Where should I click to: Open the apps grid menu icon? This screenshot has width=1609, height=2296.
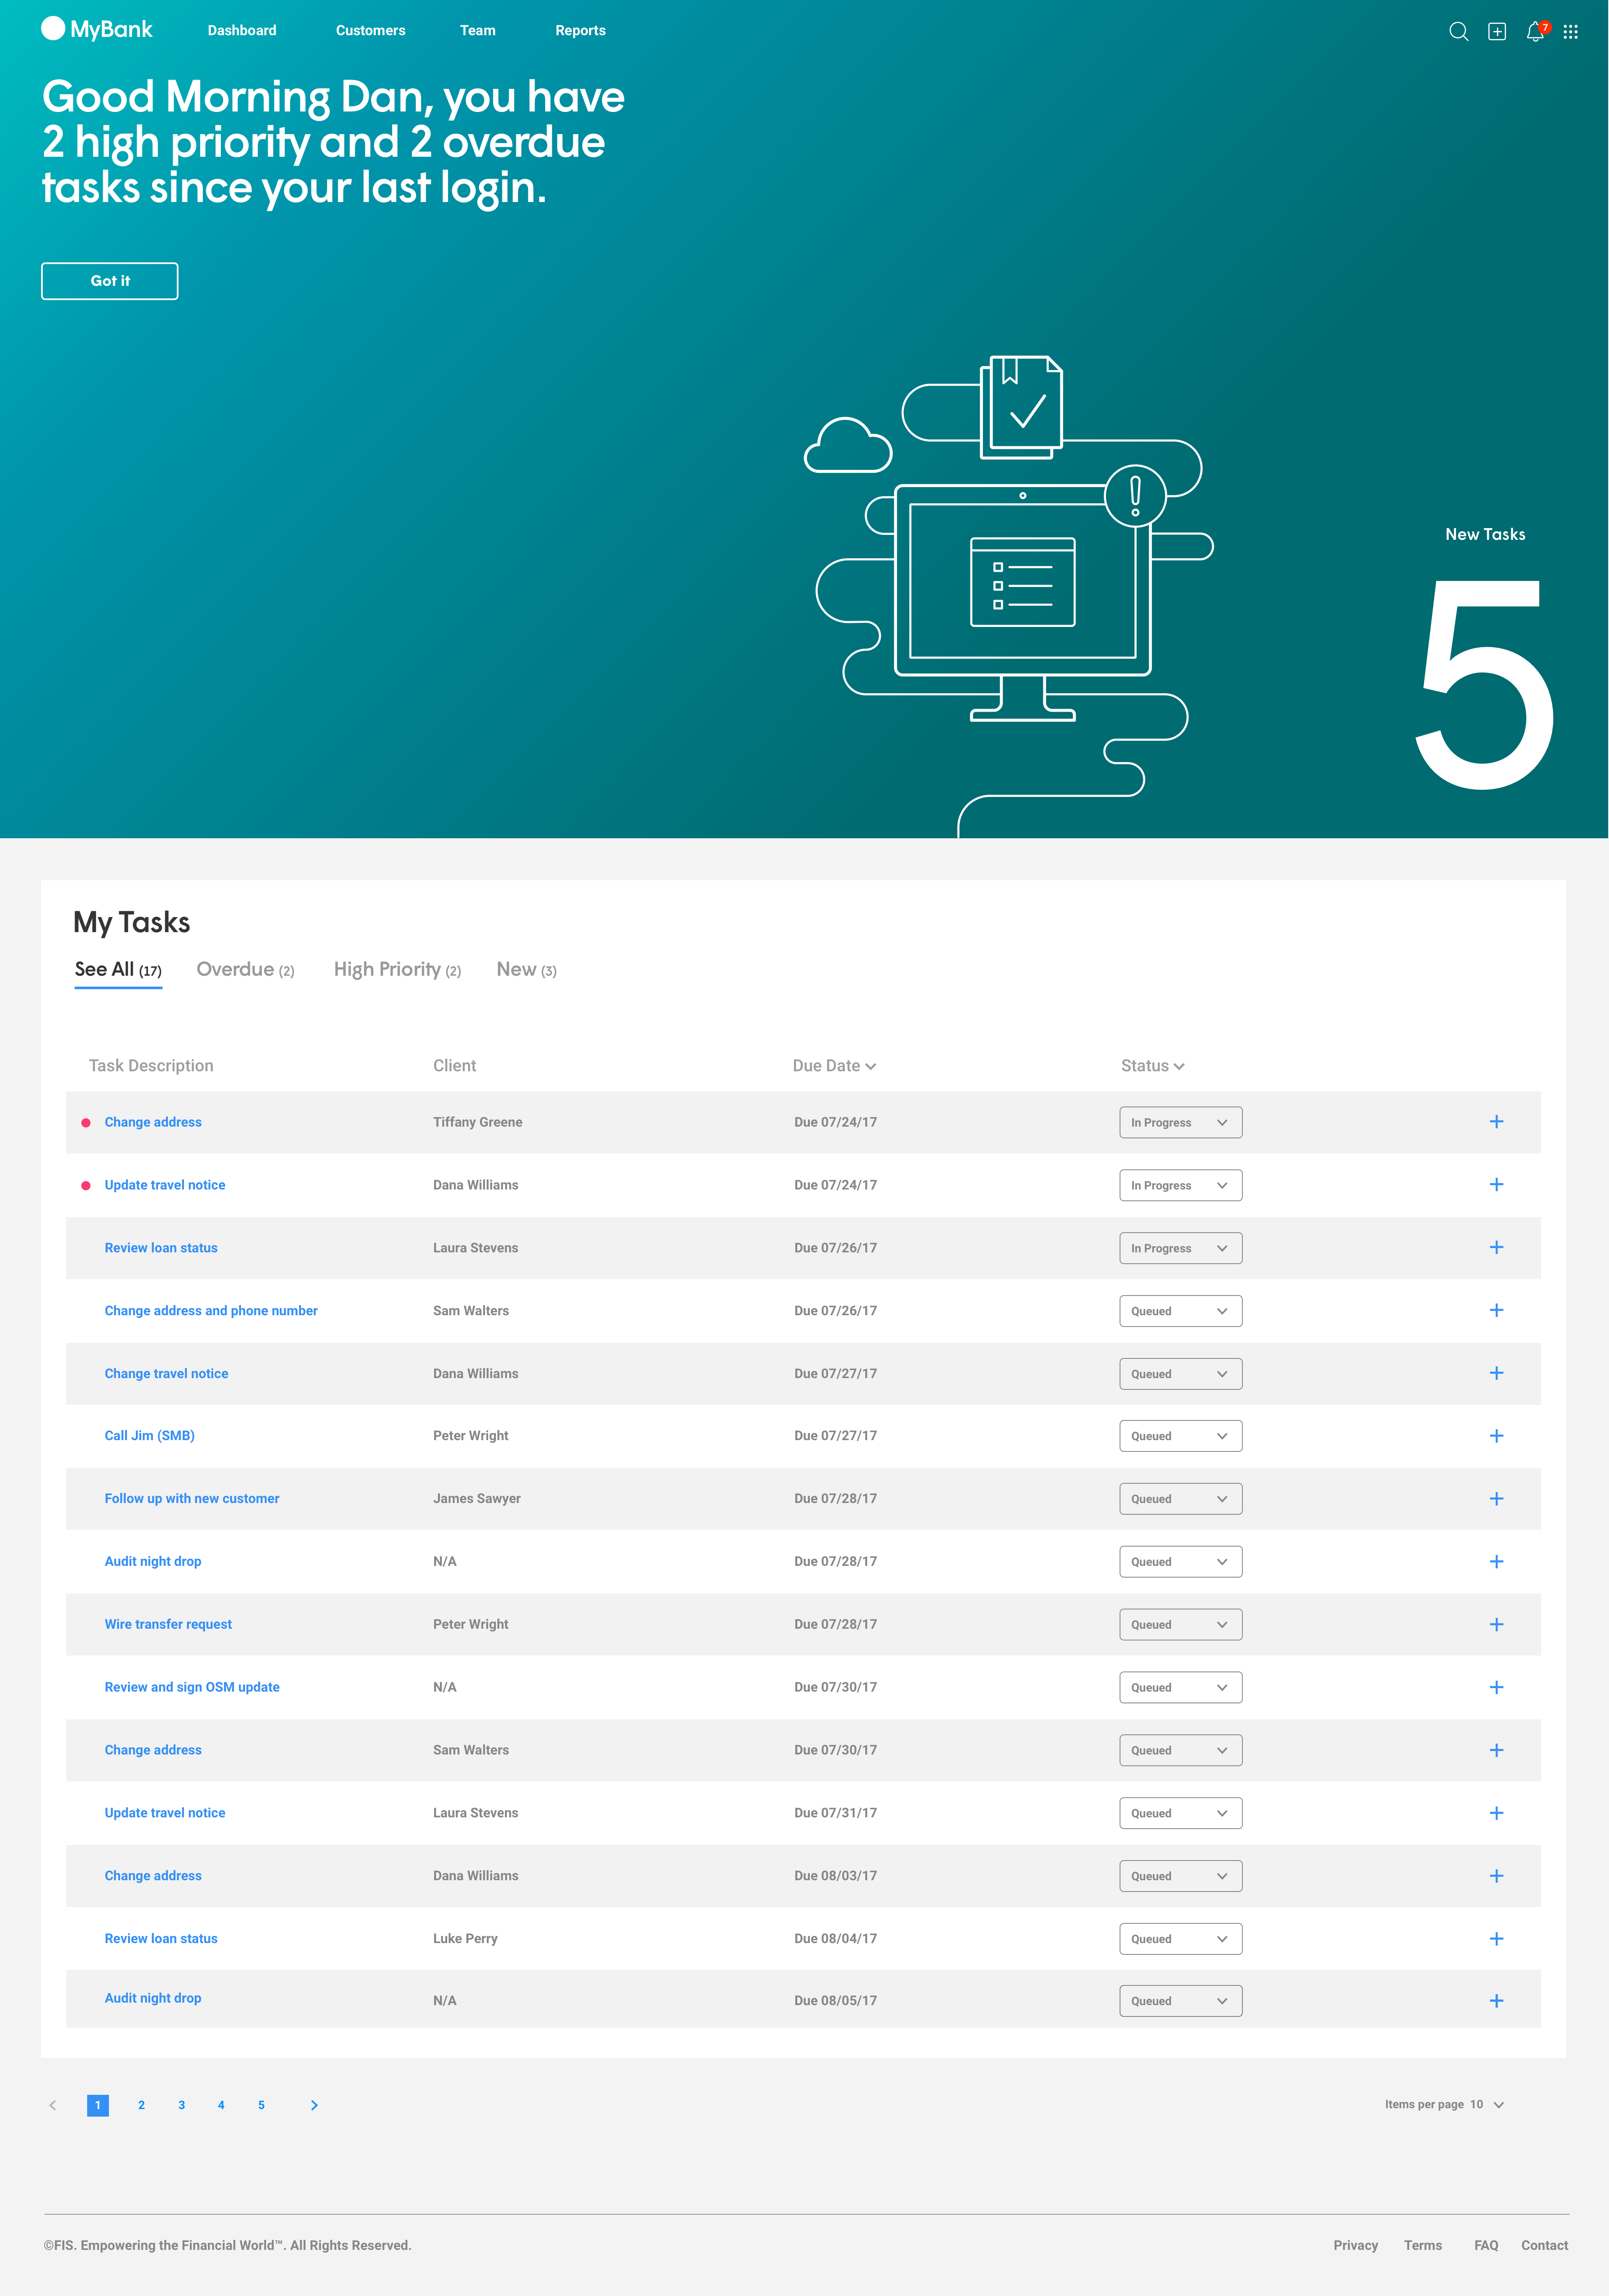(x=1570, y=32)
